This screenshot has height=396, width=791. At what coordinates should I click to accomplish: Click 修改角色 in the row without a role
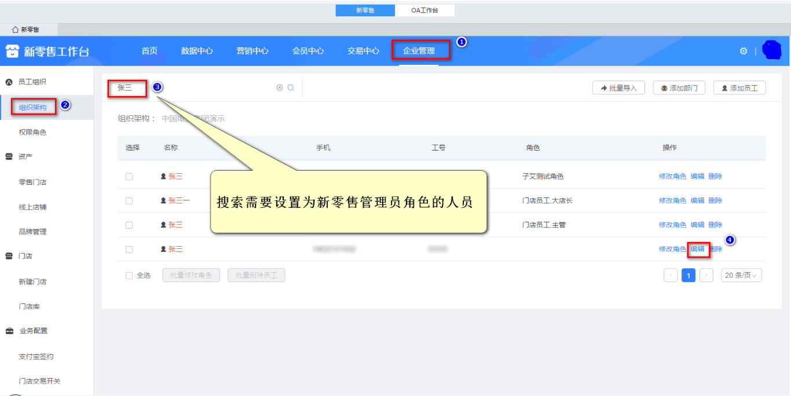click(x=672, y=250)
